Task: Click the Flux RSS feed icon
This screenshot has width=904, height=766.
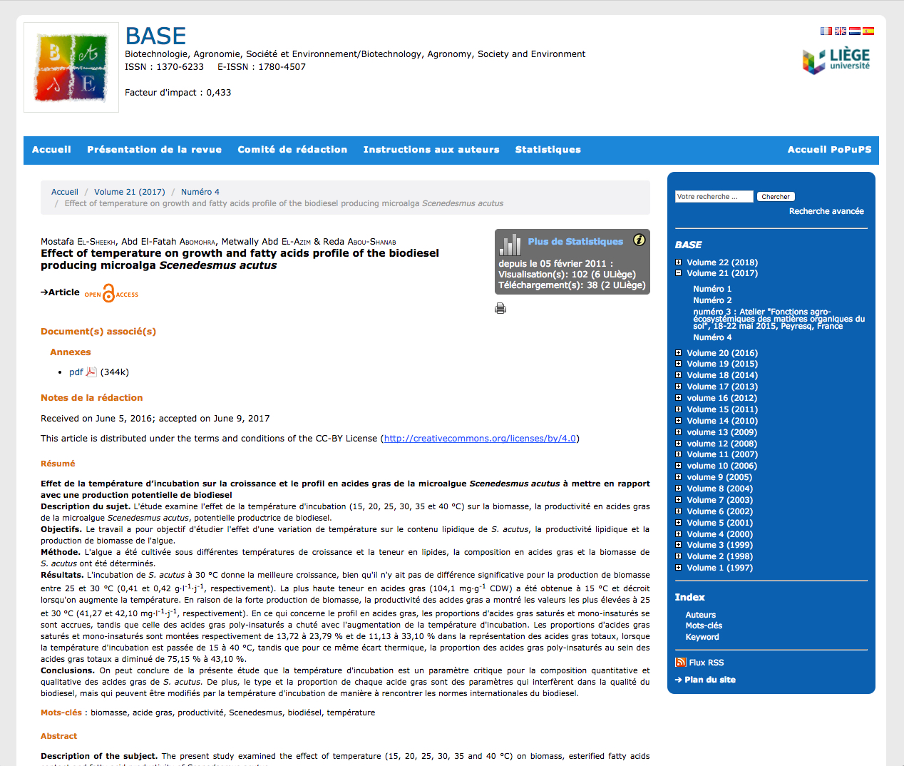Action: pos(680,662)
